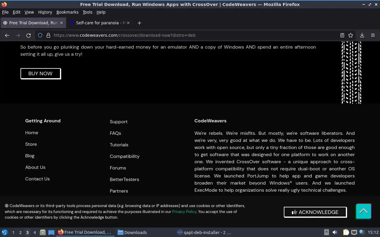Open the Support footer link
This screenshot has height=237, width=380.
pyautogui.click(x=119, y=122)
